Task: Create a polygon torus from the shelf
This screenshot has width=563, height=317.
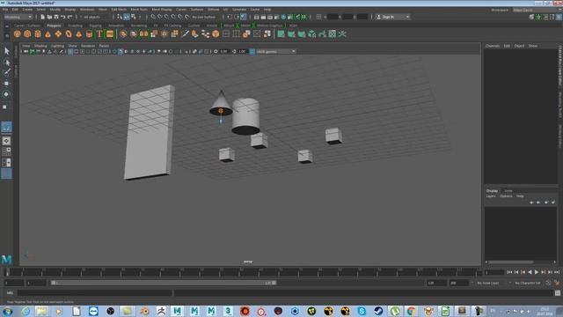Action: click(69, 34)
